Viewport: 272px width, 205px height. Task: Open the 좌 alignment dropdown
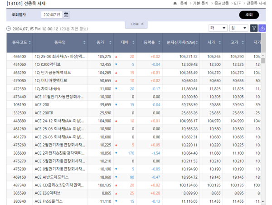pyautogui.click(x=218, y=28)
